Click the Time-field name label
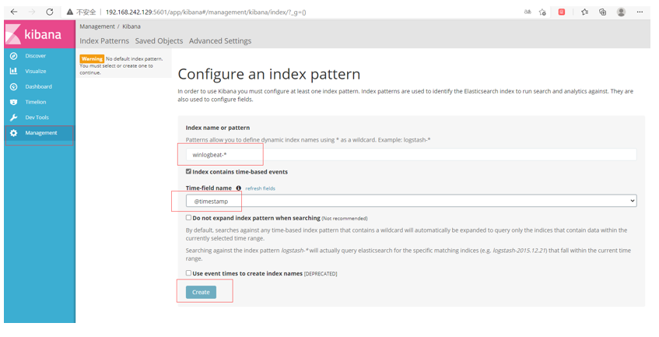Image resolution: width=659 pixels, height=337 pixels. (x=209, y=188)
